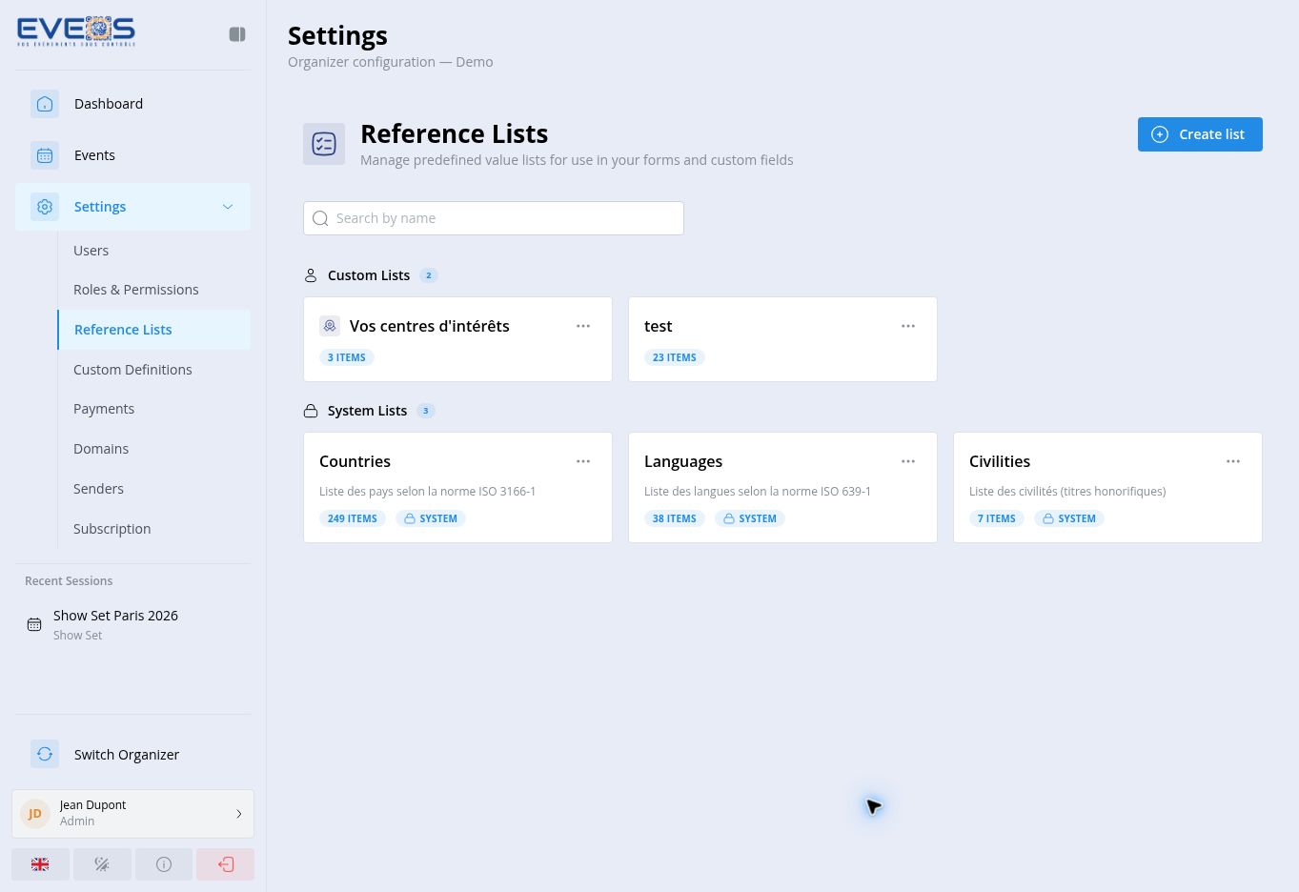Click the magnifier icon in the search box

click(x=320, y=218)
